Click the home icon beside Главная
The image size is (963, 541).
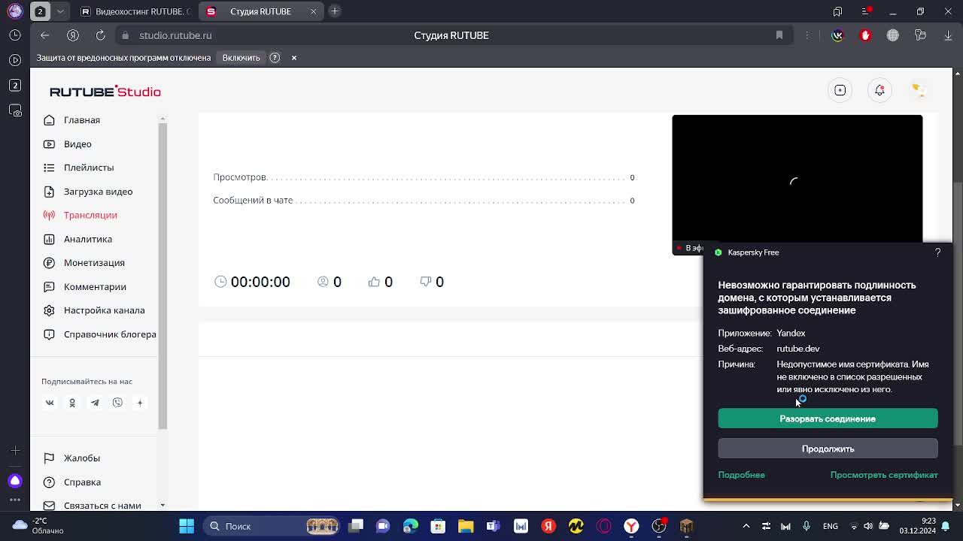49,119
